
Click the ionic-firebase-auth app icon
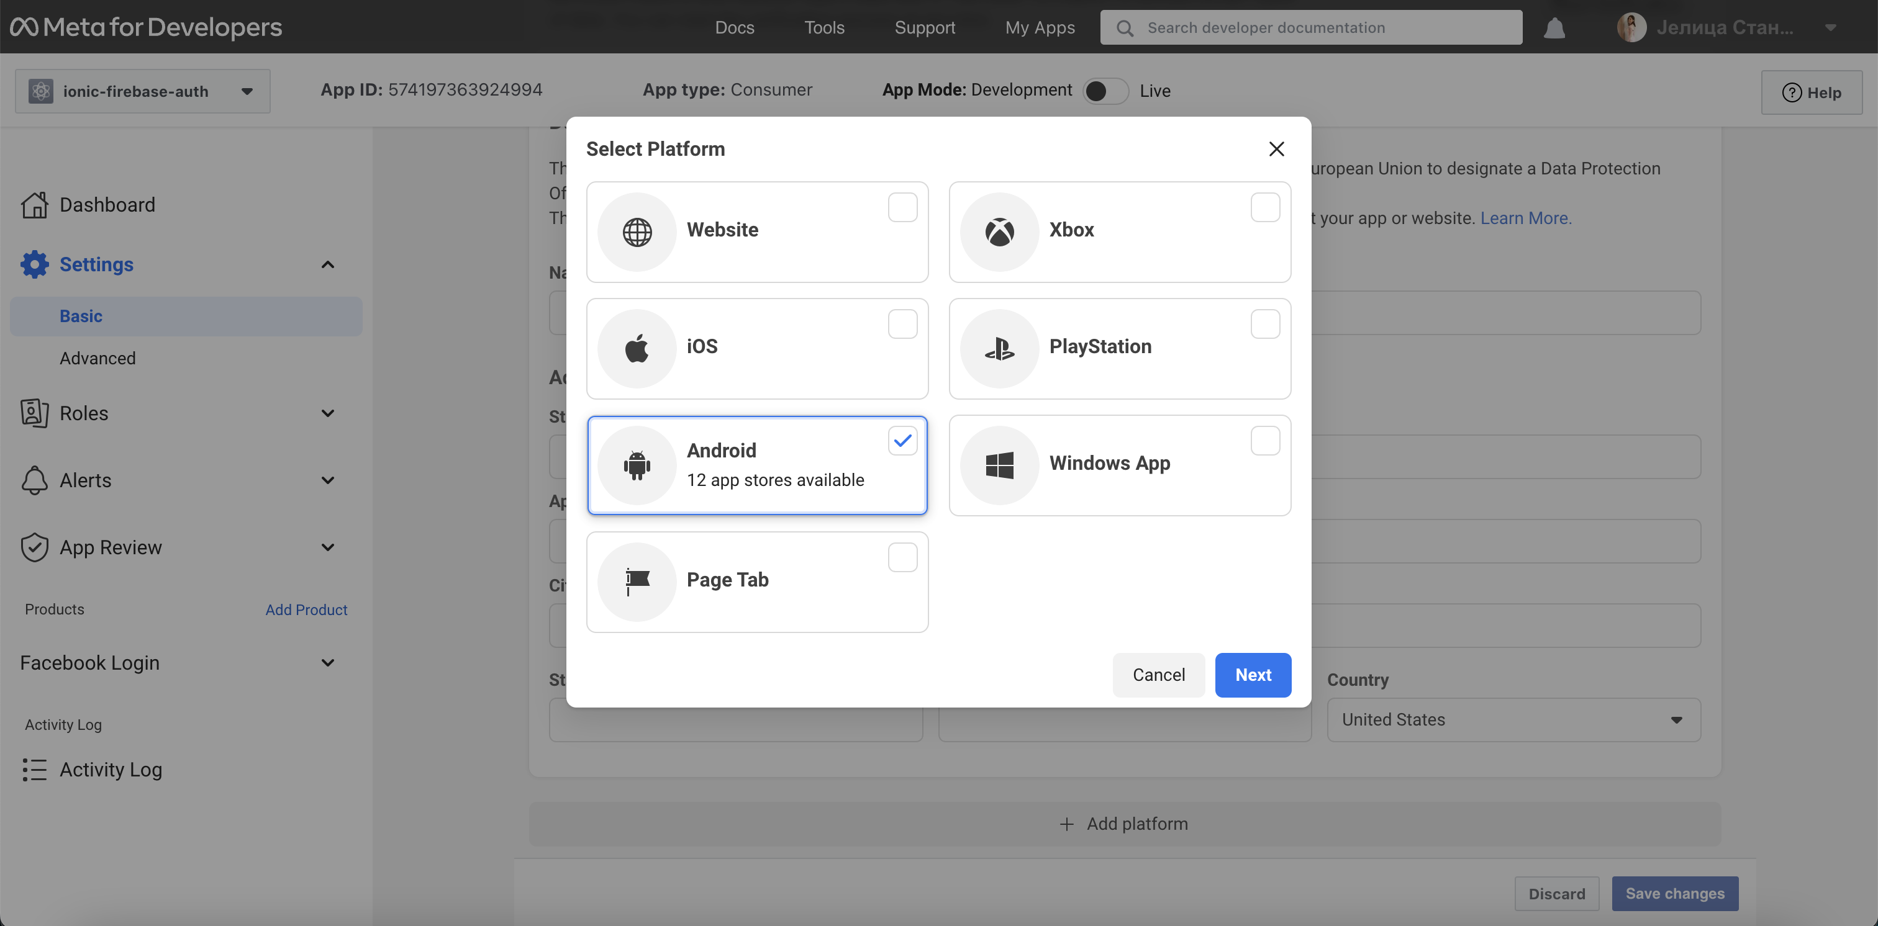[41, 91]
